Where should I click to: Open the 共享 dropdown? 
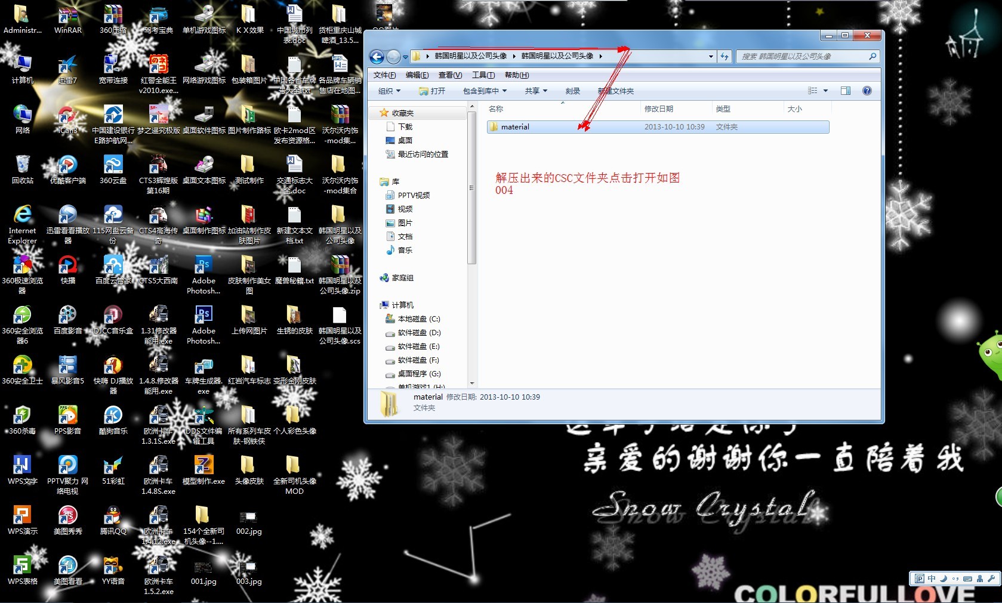(536, 91)
